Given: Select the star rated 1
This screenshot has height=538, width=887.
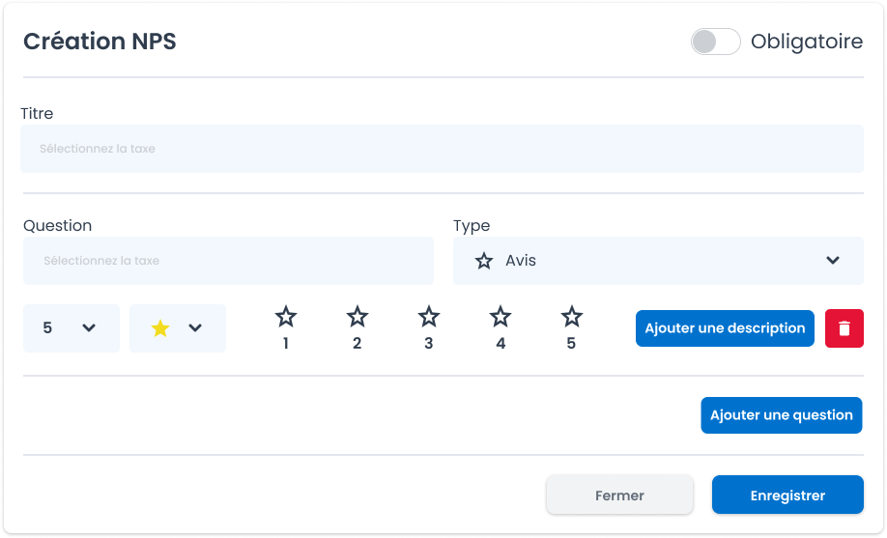Looking at the screenshot, I should pos(286,317).
